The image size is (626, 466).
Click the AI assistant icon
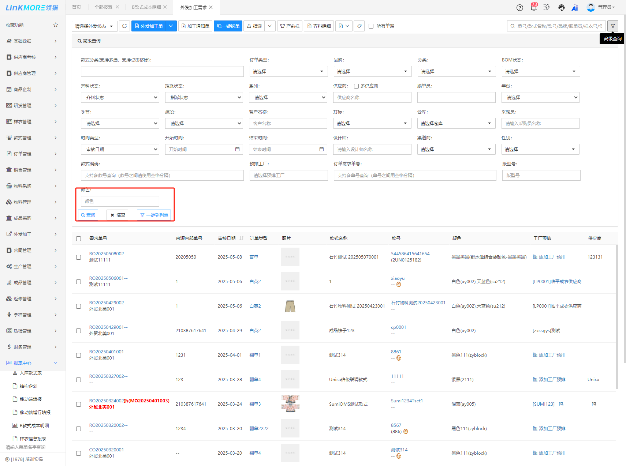pos(574,7)
